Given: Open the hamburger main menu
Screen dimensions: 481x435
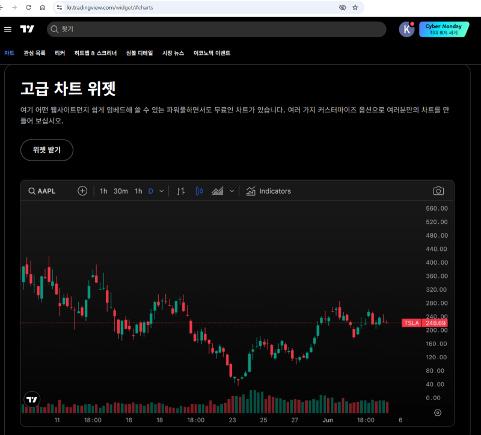Looking at the screenshot, I should [8, 29].
